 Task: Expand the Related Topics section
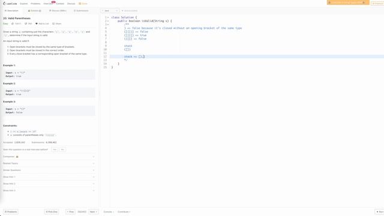(x=49, y=163)
